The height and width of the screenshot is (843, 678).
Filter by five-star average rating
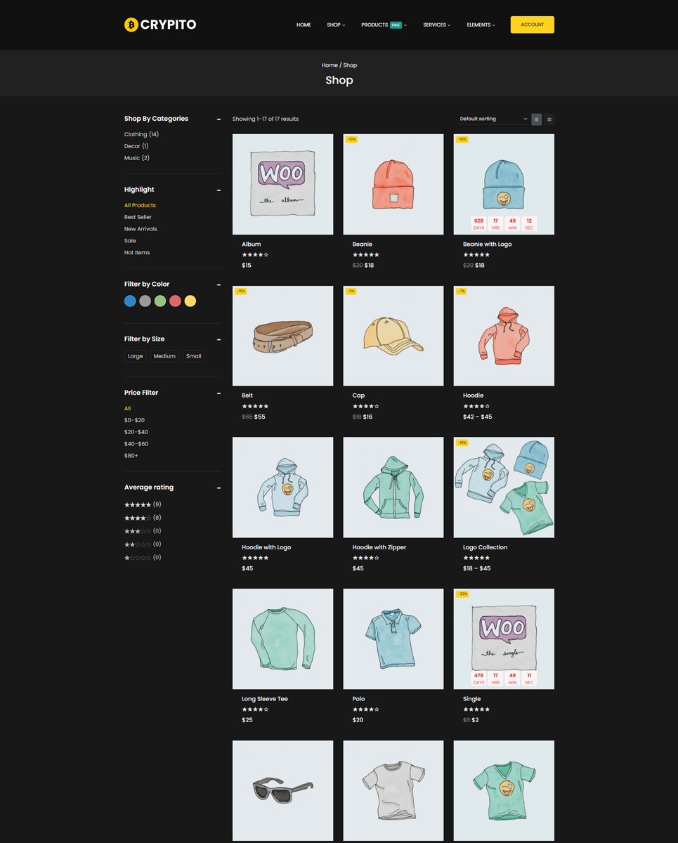pos(138,504)
